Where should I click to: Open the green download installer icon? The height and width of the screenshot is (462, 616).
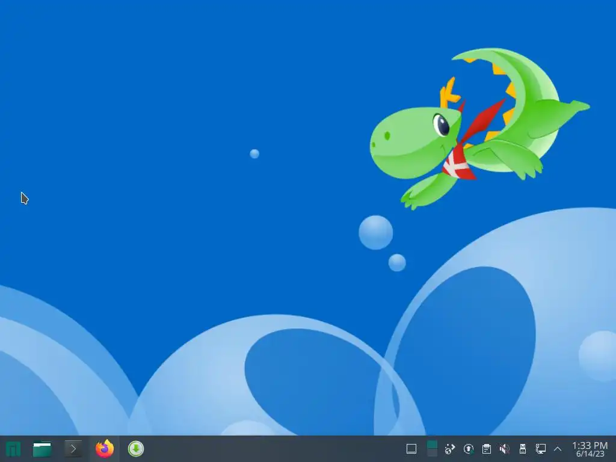pyautogui.click(x=136, y=449)
